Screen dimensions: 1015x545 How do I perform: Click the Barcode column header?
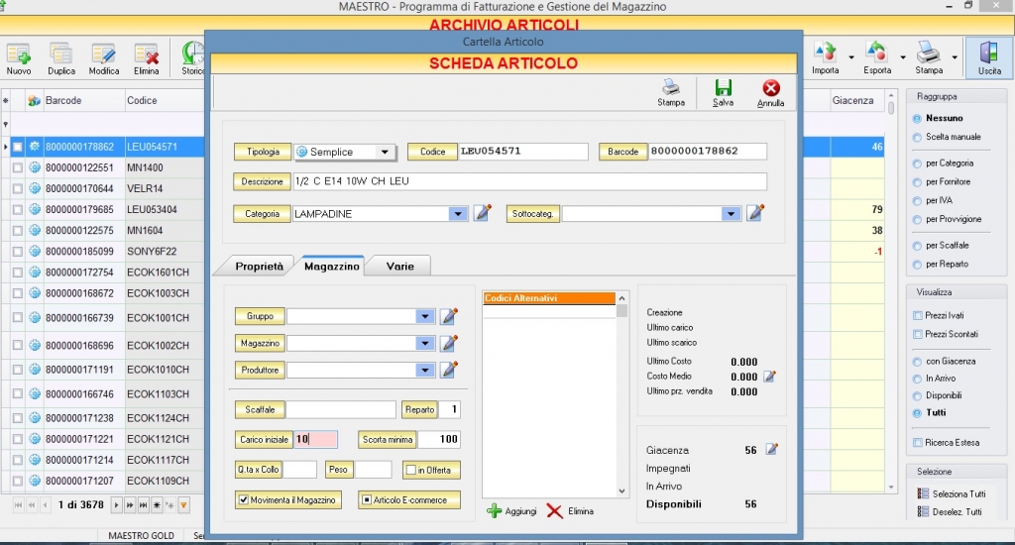pos(83,100)
